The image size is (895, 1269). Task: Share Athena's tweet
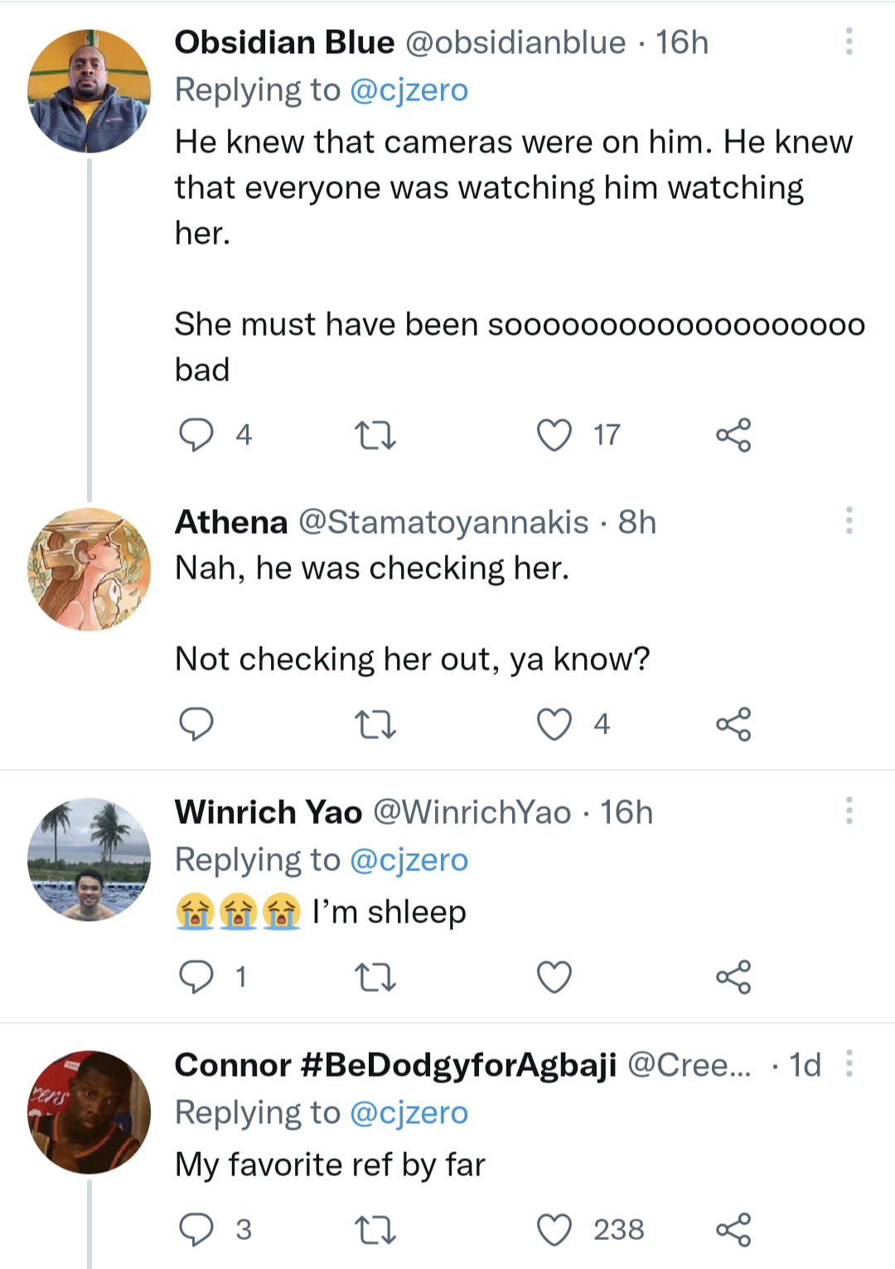(733, 724)
